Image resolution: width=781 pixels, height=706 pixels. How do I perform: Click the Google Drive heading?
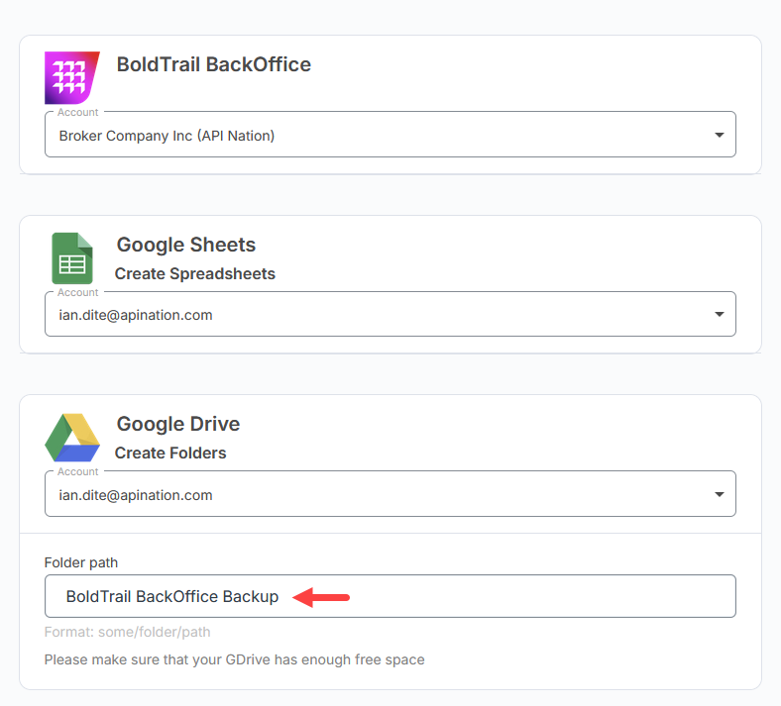tap(177, 424)
